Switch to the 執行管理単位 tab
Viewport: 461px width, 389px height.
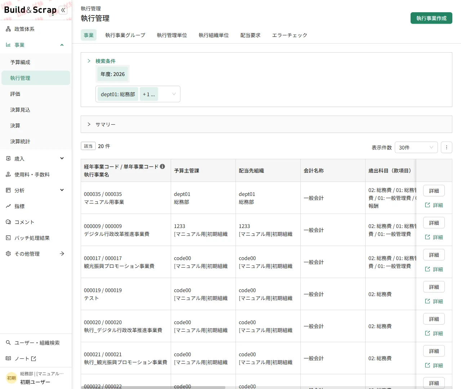click(x=172, y=35)
